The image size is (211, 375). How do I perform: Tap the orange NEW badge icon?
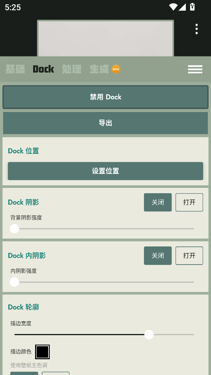tap(116, 69)
